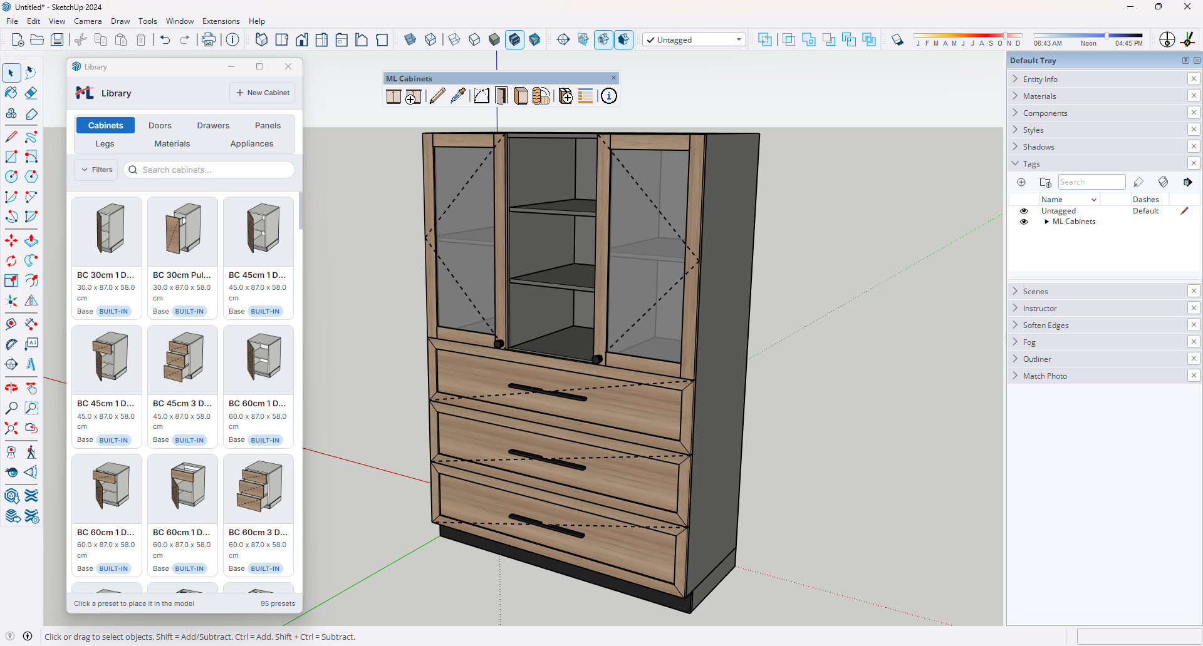Image resolution: width=1203 pixels, height=646 pixels.
Task: Select the Eraser tool
Action: click(x=31, y=93)
